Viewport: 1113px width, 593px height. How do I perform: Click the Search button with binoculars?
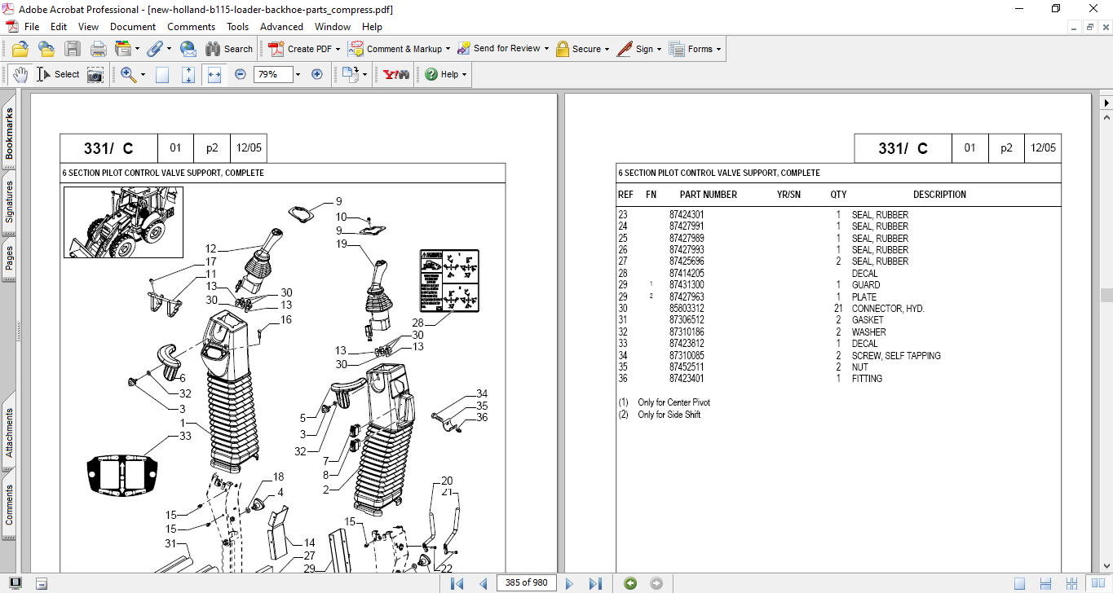tap(229, 49)
